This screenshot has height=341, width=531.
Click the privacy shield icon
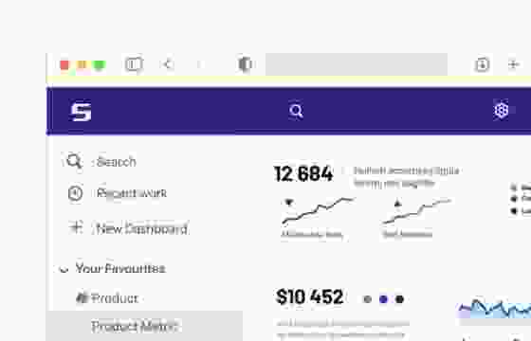pos(245,64)
